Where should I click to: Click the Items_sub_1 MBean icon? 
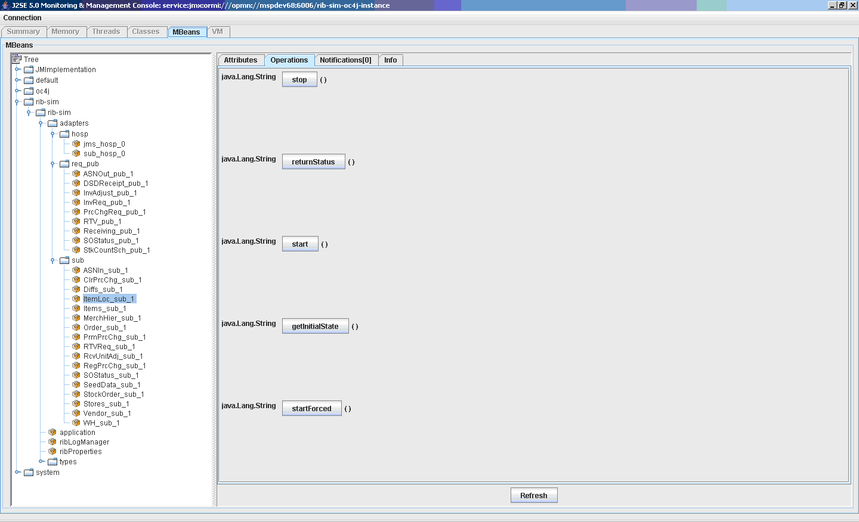(x=76, y=308)
